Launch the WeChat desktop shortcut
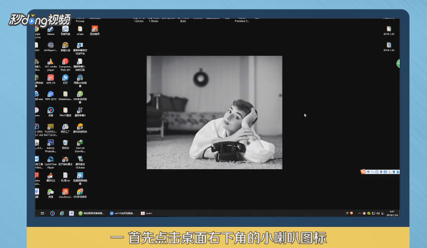The width and height of the screenshot is (427, 248). coord(51,193)
